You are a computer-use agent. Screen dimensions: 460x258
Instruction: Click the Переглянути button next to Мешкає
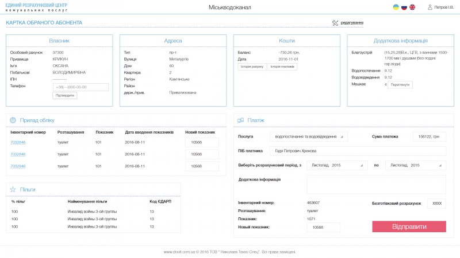pyautogui.click(x=400, y=84)
